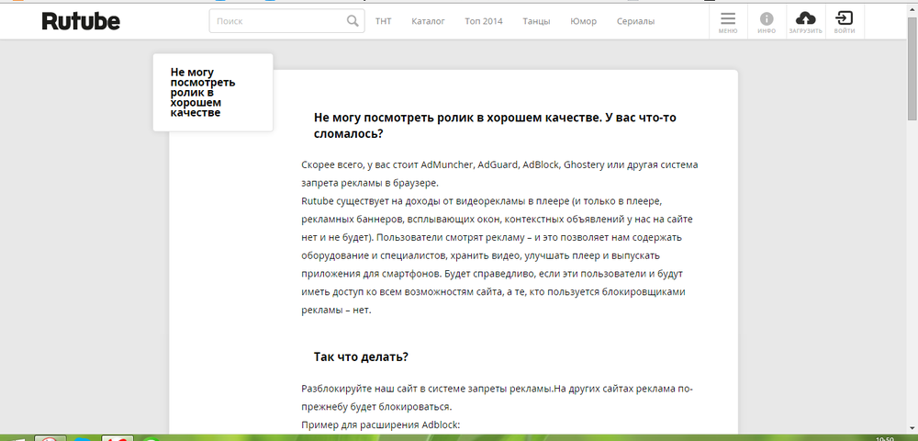Screen dimensions: 918x441
Task: Open the Меню hamburger icon
Action: (x=727, y=21)
